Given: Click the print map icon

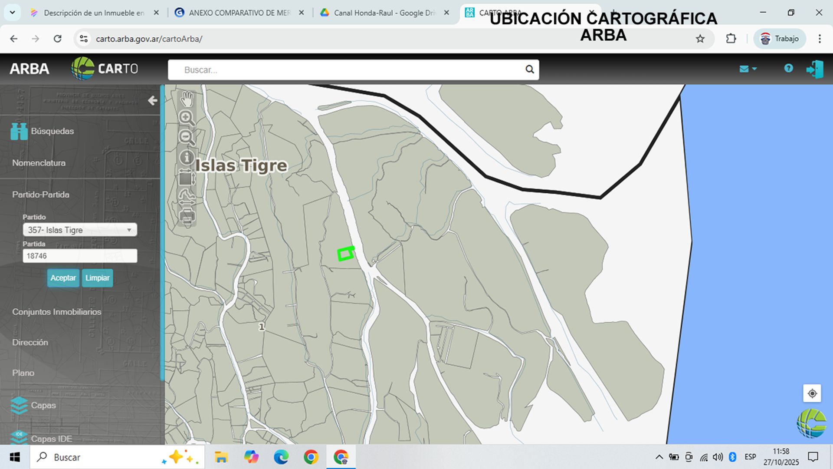Looking at the screenshot, I should [187, 216].
